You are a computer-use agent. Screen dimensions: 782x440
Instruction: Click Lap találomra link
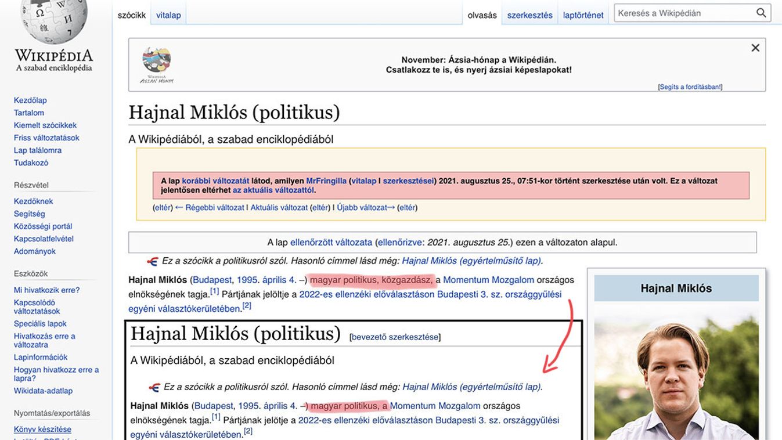[38, 150]
